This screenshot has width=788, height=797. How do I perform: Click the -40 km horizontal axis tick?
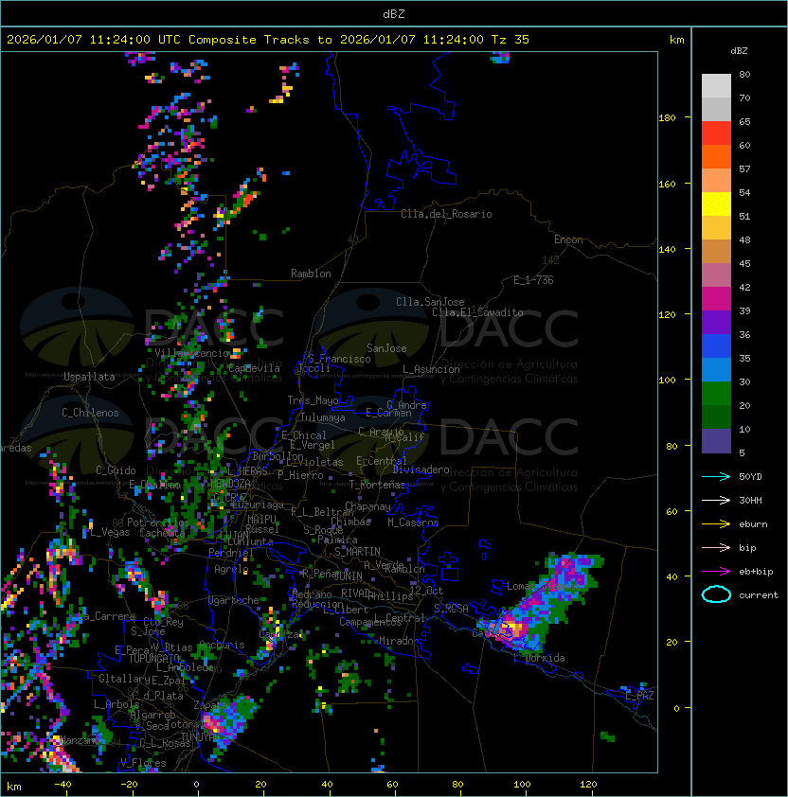pyautogui.click(x=63, y=785)
